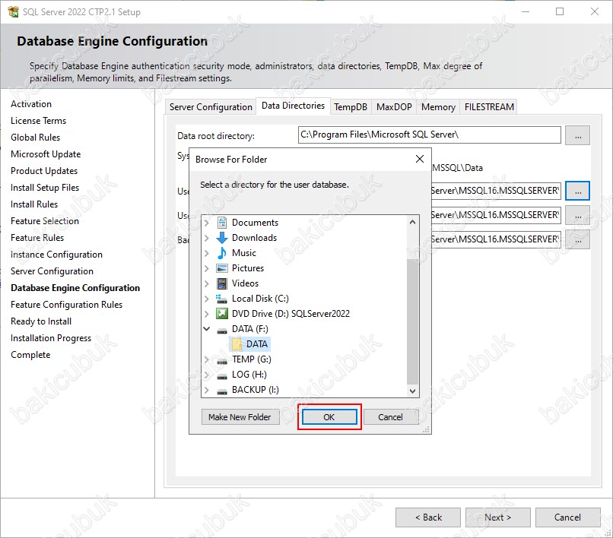Select TEMP (G:) drive in tree
The image size is (613, 538).
[x=252, y=359]
